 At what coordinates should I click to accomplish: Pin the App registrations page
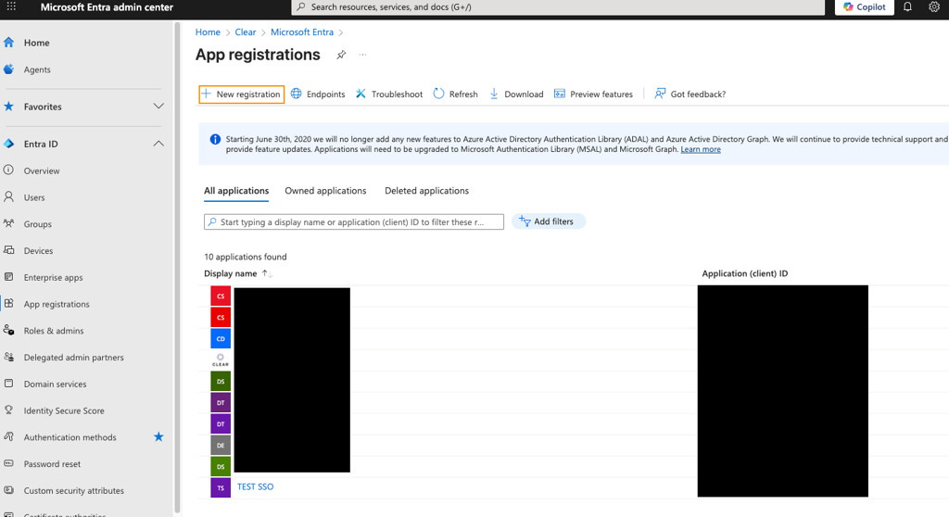point(341,55)
